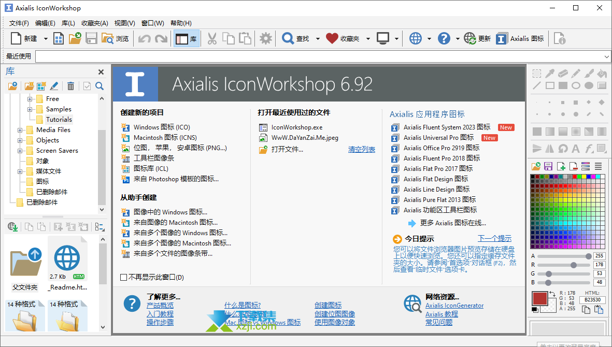Open the 收藏夹(A) menu
612x347 pixels.
(x=95, y=23)
